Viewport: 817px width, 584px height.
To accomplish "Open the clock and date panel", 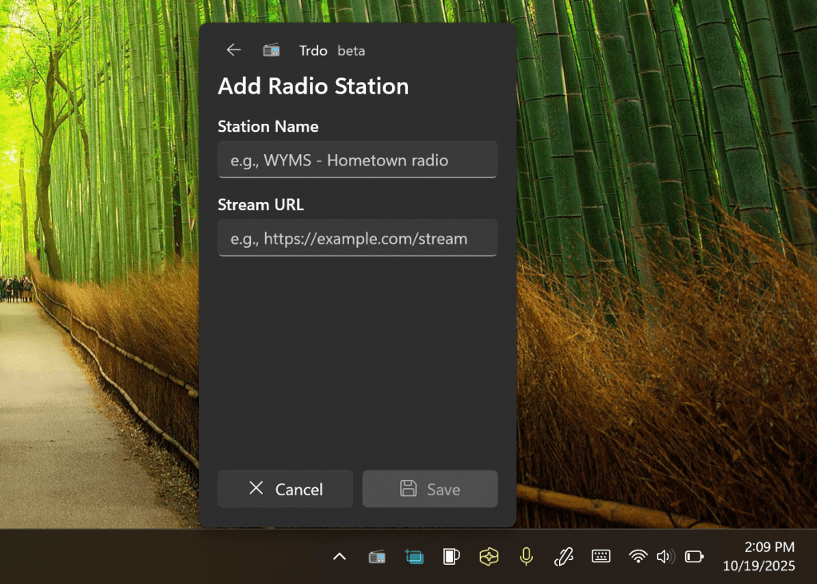I will click(759, 557).
